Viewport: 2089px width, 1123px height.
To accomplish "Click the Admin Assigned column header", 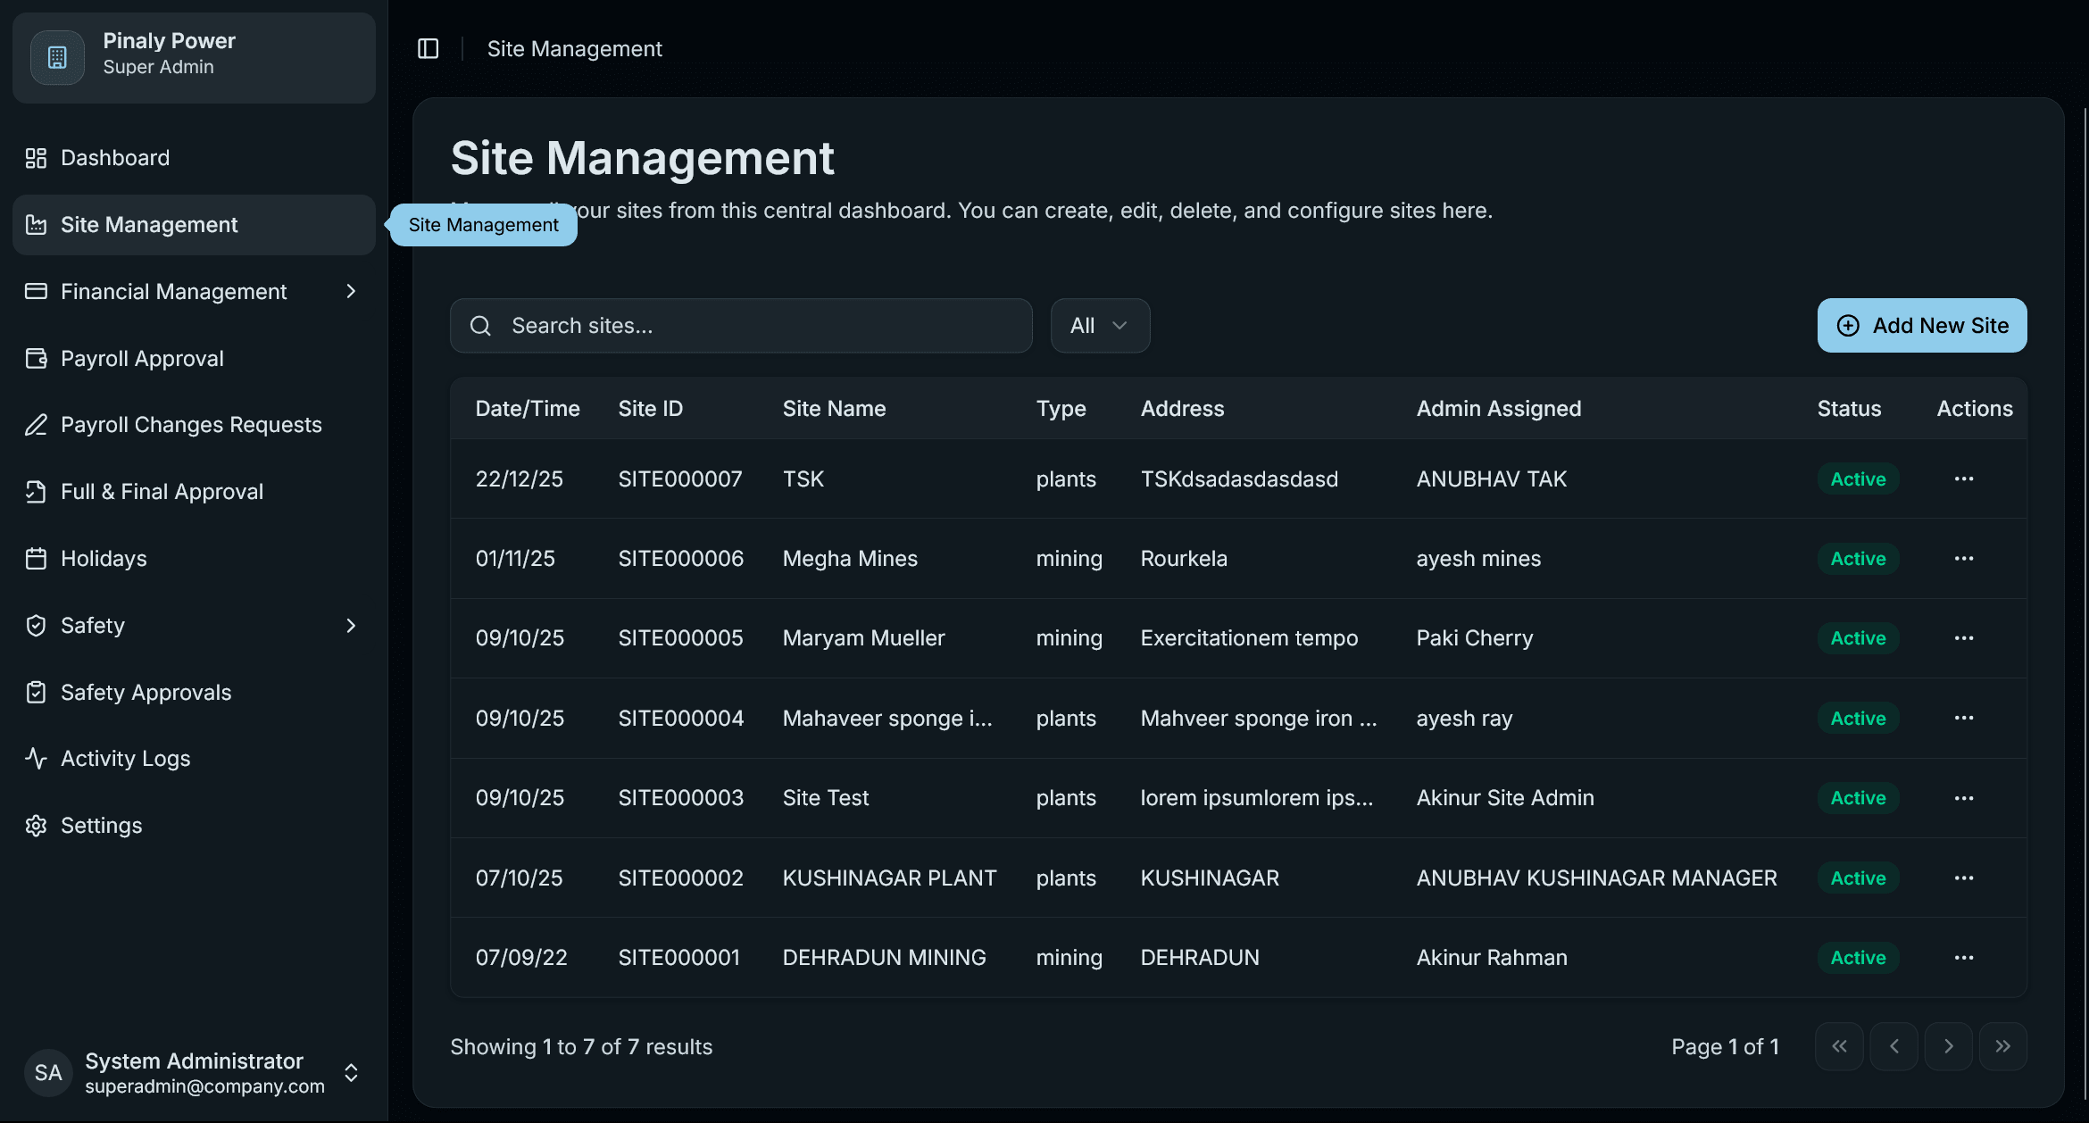I will (1499, 409).
